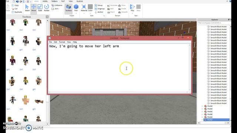Open the Material dropdown arrow
The image size is (237, 133).
84,13
